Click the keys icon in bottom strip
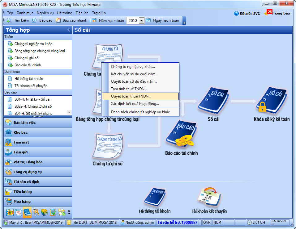Image resolution: width=296 pixels, height=229 pixels. (36, 212)
